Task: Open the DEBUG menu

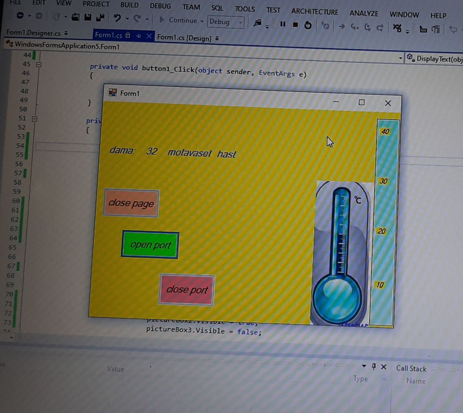Action: (160, 6)
